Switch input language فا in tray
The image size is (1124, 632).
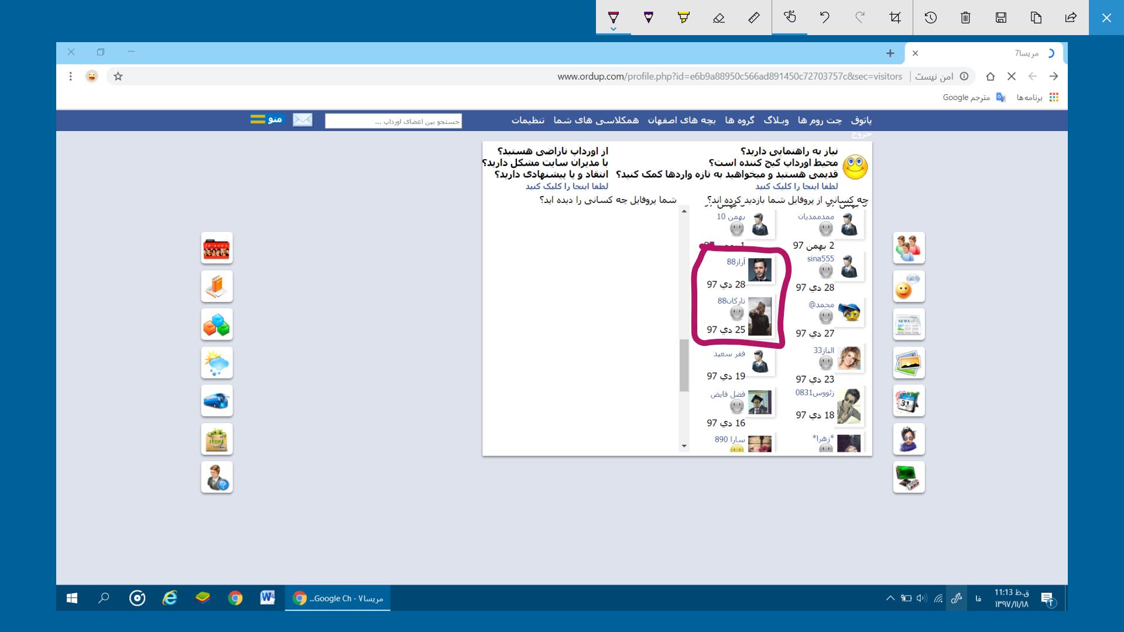[x=978, y=598]
